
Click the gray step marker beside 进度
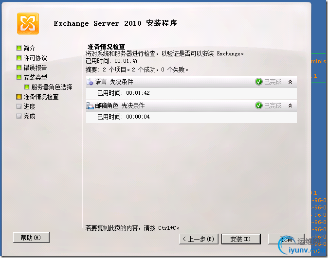19,106
